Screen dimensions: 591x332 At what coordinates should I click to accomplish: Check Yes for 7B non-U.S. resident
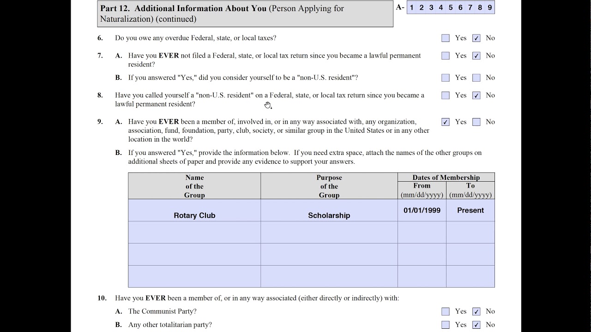tap(446, 78)
